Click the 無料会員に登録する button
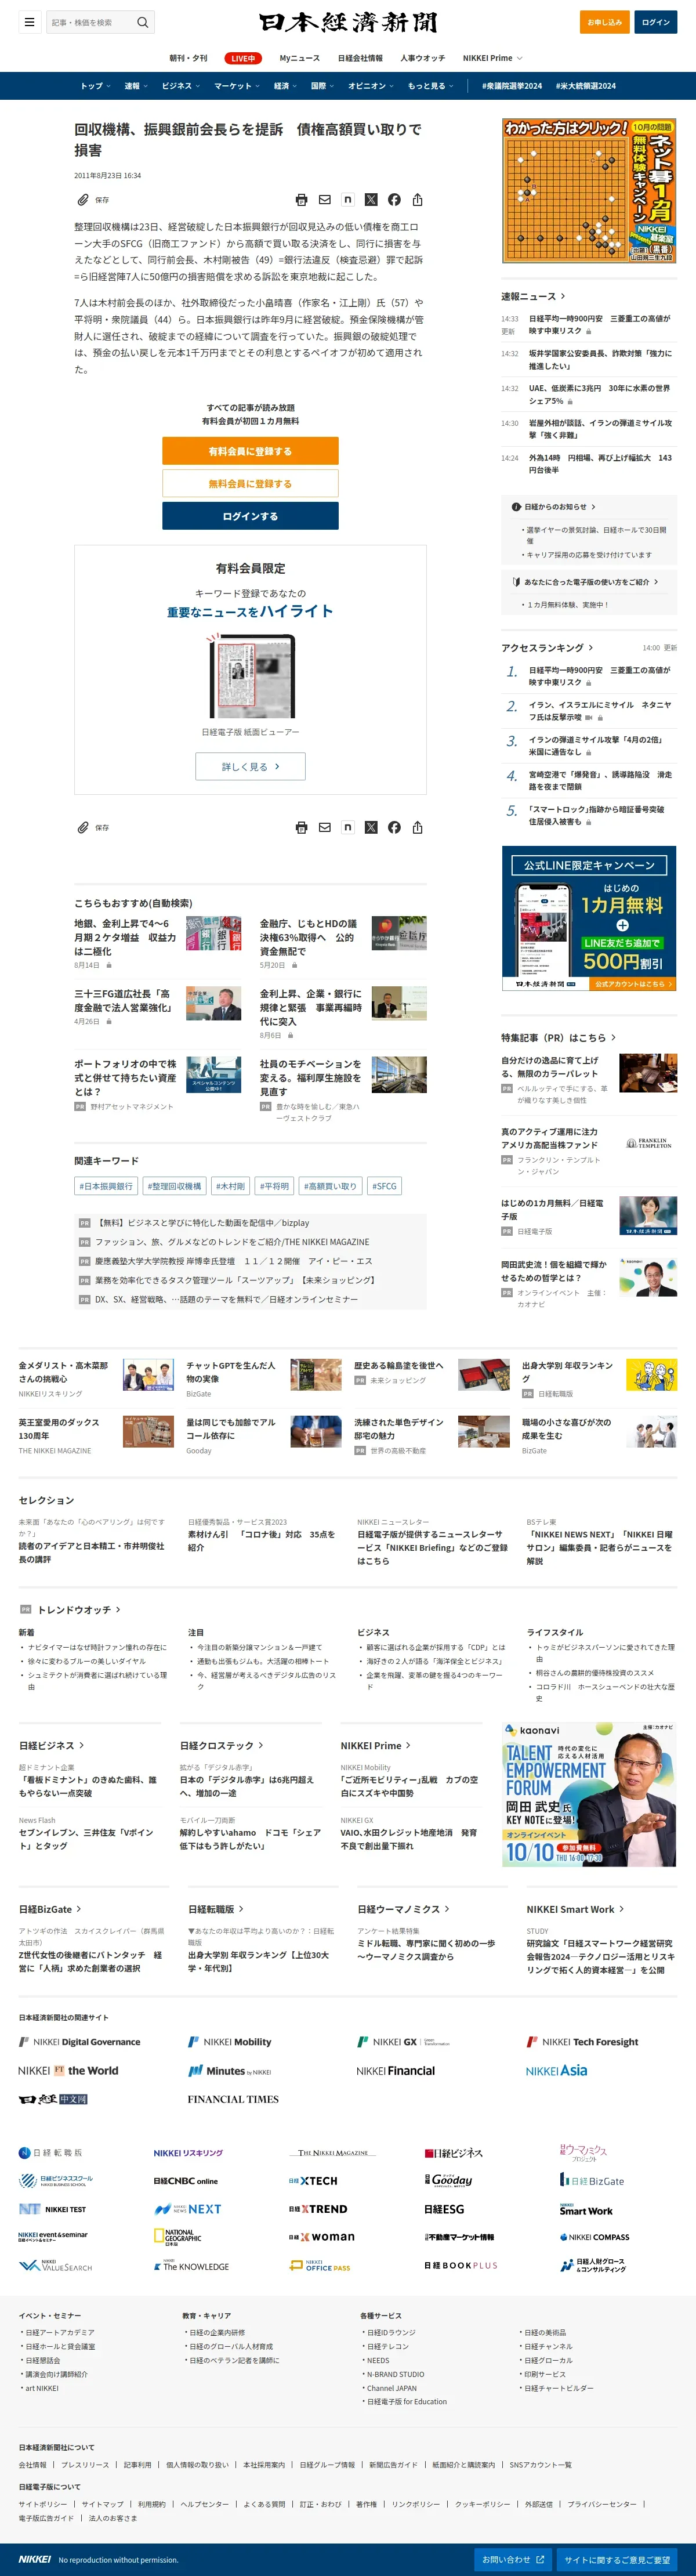 click(250, 483)
